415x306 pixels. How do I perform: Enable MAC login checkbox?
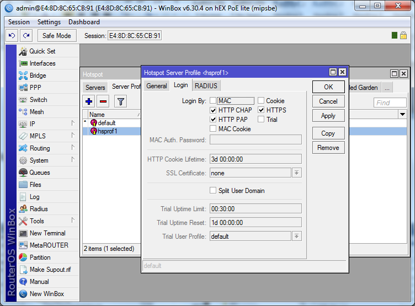213,100
